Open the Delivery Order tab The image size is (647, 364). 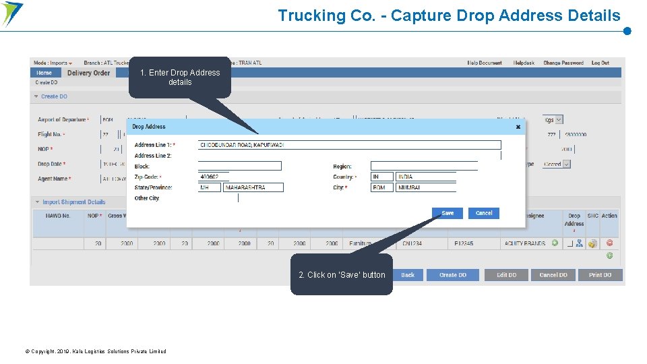click(x=89, y=73)
